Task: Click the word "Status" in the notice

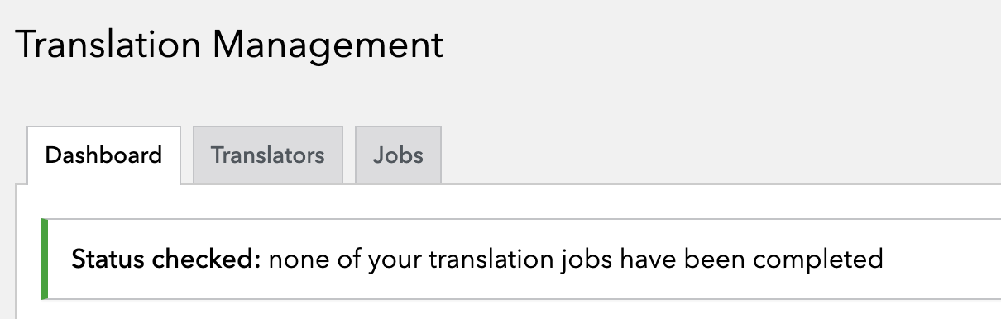Action: pos(109,259)
